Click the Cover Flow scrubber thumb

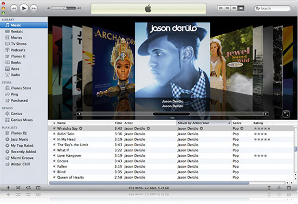pyautogui.click(x=171, y=114)
